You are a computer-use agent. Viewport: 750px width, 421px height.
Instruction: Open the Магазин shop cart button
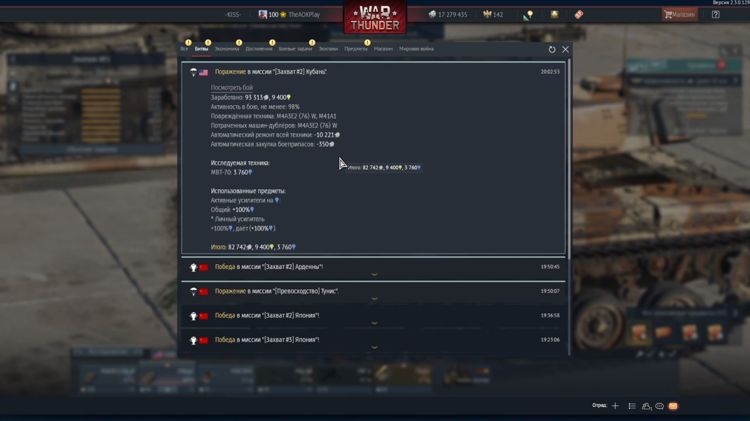point(680,15)
